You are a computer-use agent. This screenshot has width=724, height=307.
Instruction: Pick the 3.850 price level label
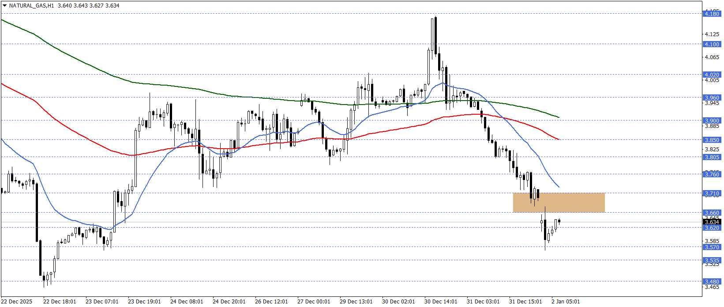711,140
